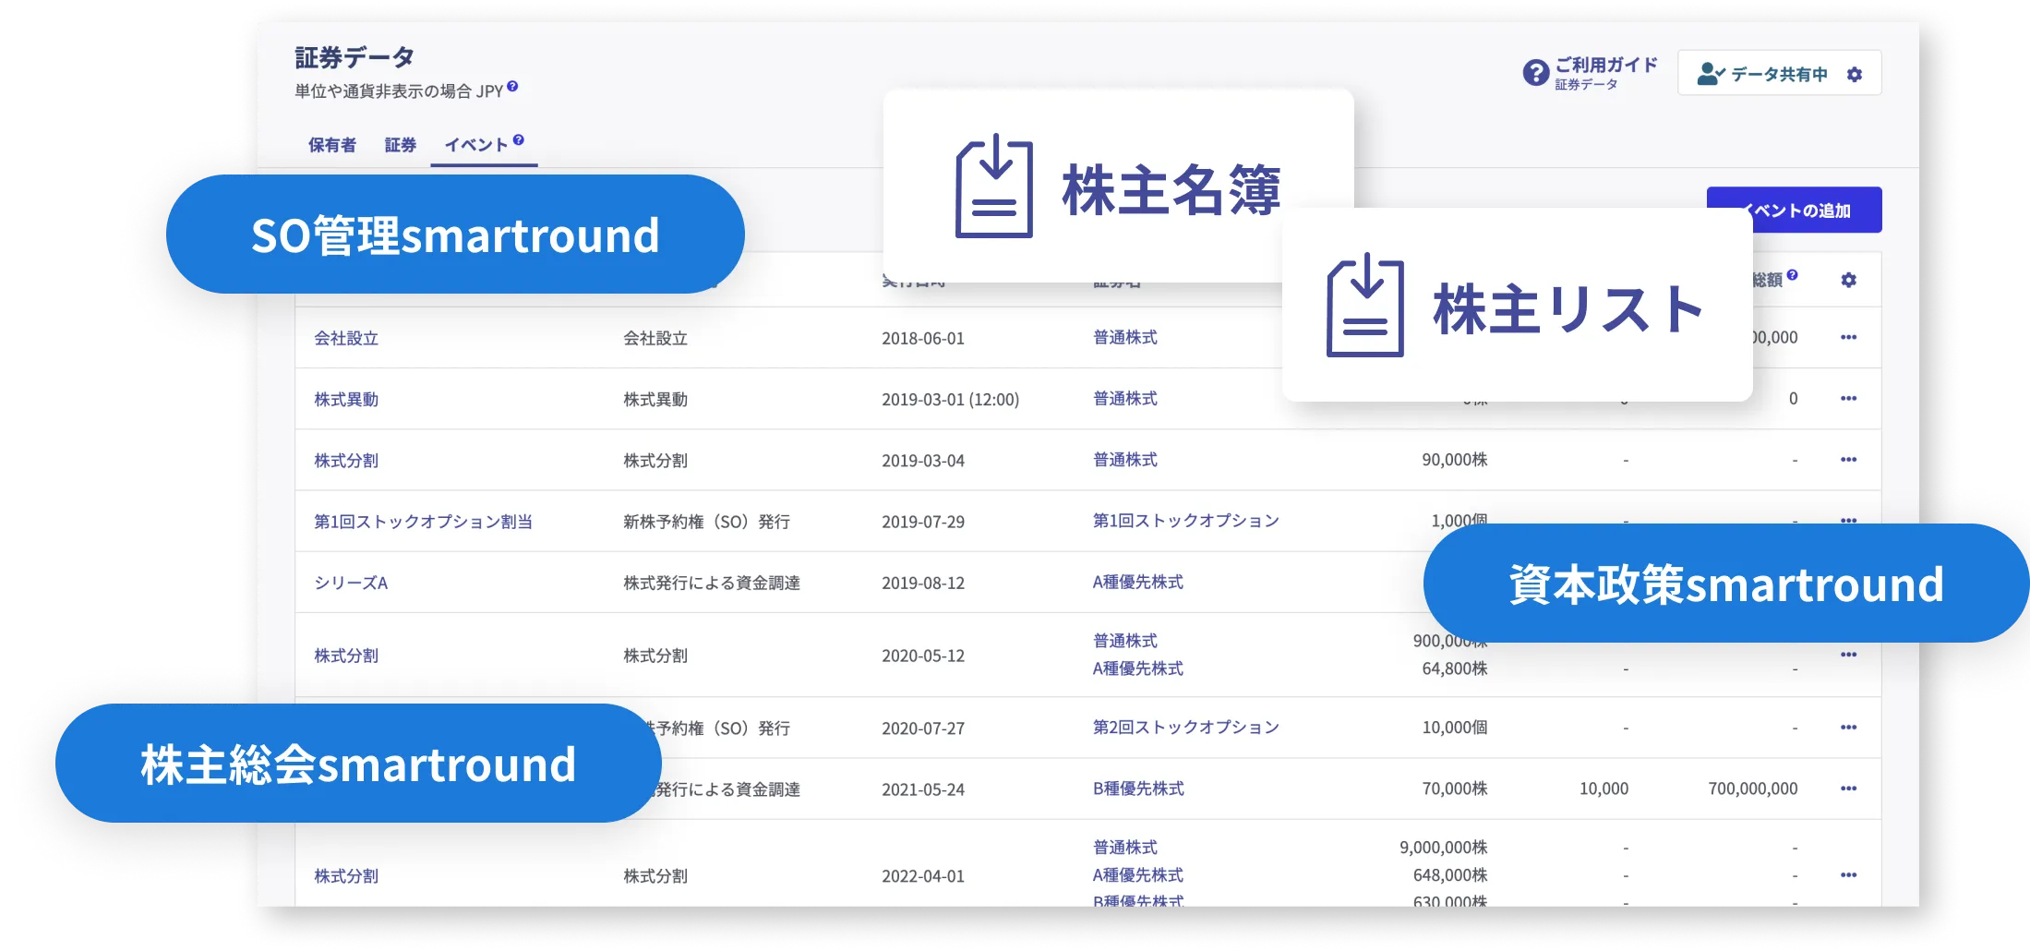
Task: Open more options for 株式分割 dated 2019-03-04
Action: [x=1848, y=460]
